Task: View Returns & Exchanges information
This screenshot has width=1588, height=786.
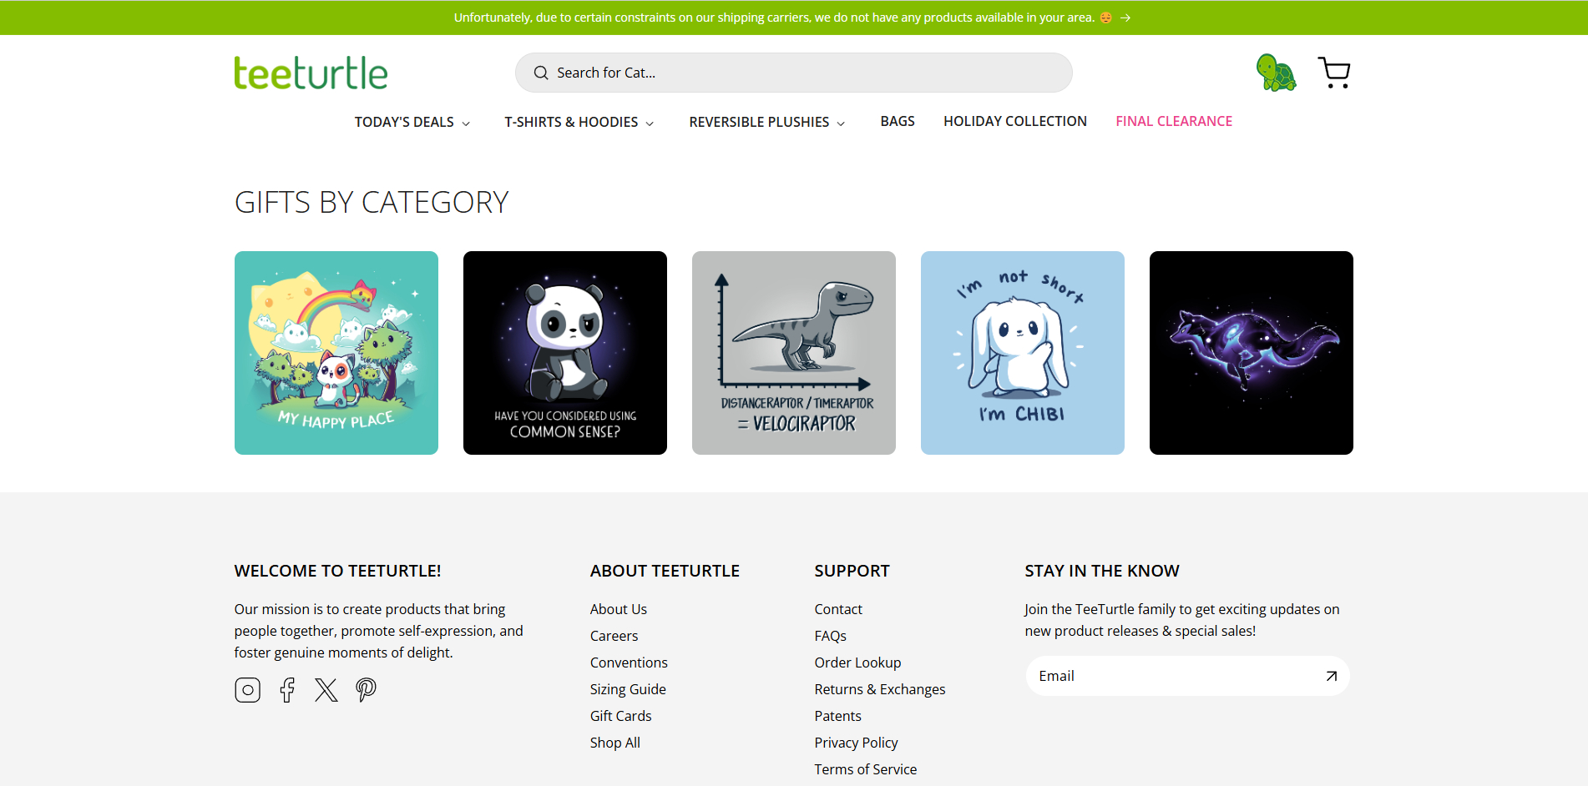Action: coord(879,689)
